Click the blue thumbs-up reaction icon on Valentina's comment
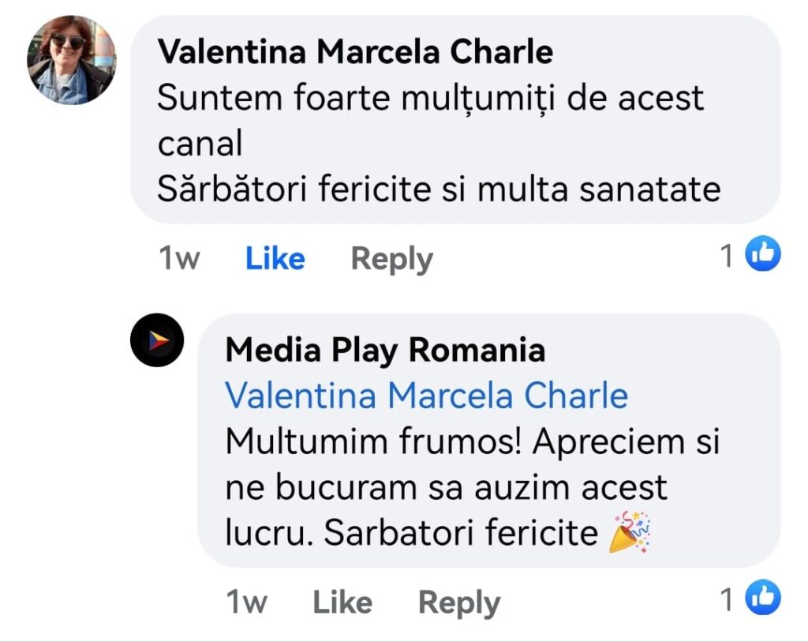The image size is (808, 642). click(763, 254)
